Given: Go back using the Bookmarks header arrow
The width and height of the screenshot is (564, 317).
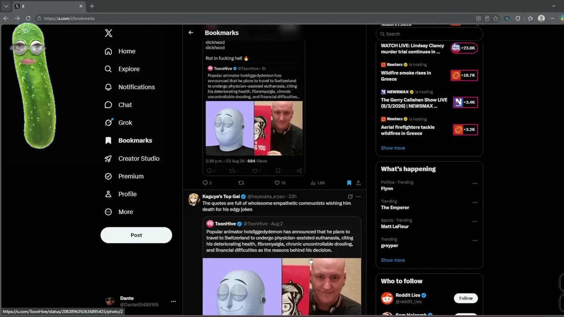Looking at the screenshot, I should tap(191, 33).
